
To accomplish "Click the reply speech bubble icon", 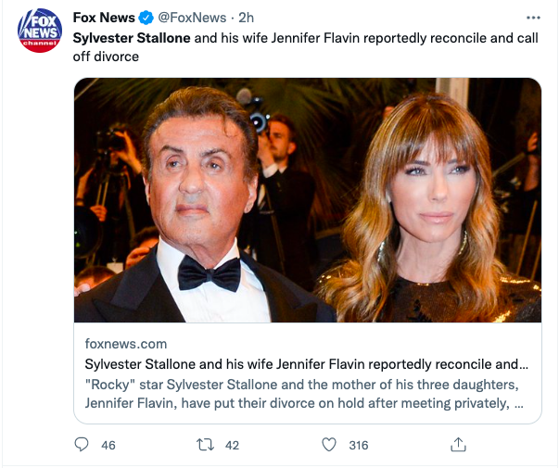I will [x=82, y=445].
